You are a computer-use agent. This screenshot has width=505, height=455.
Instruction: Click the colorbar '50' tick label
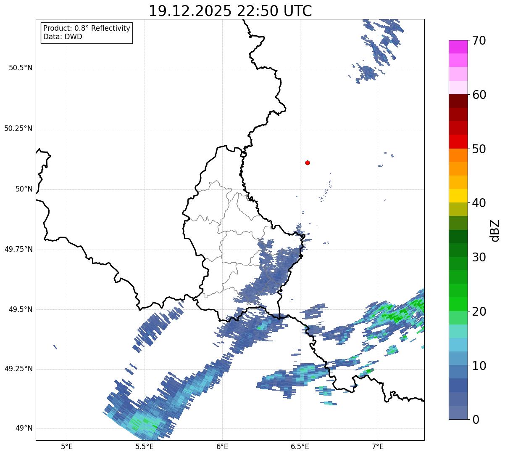479,149
